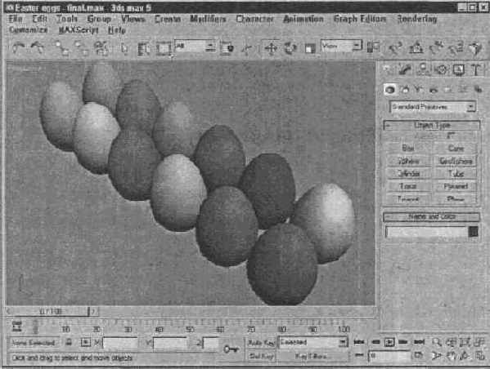Toggle the Selection Lock padlock icon
This screenshot has height=369, width=490.
(69, 343)
